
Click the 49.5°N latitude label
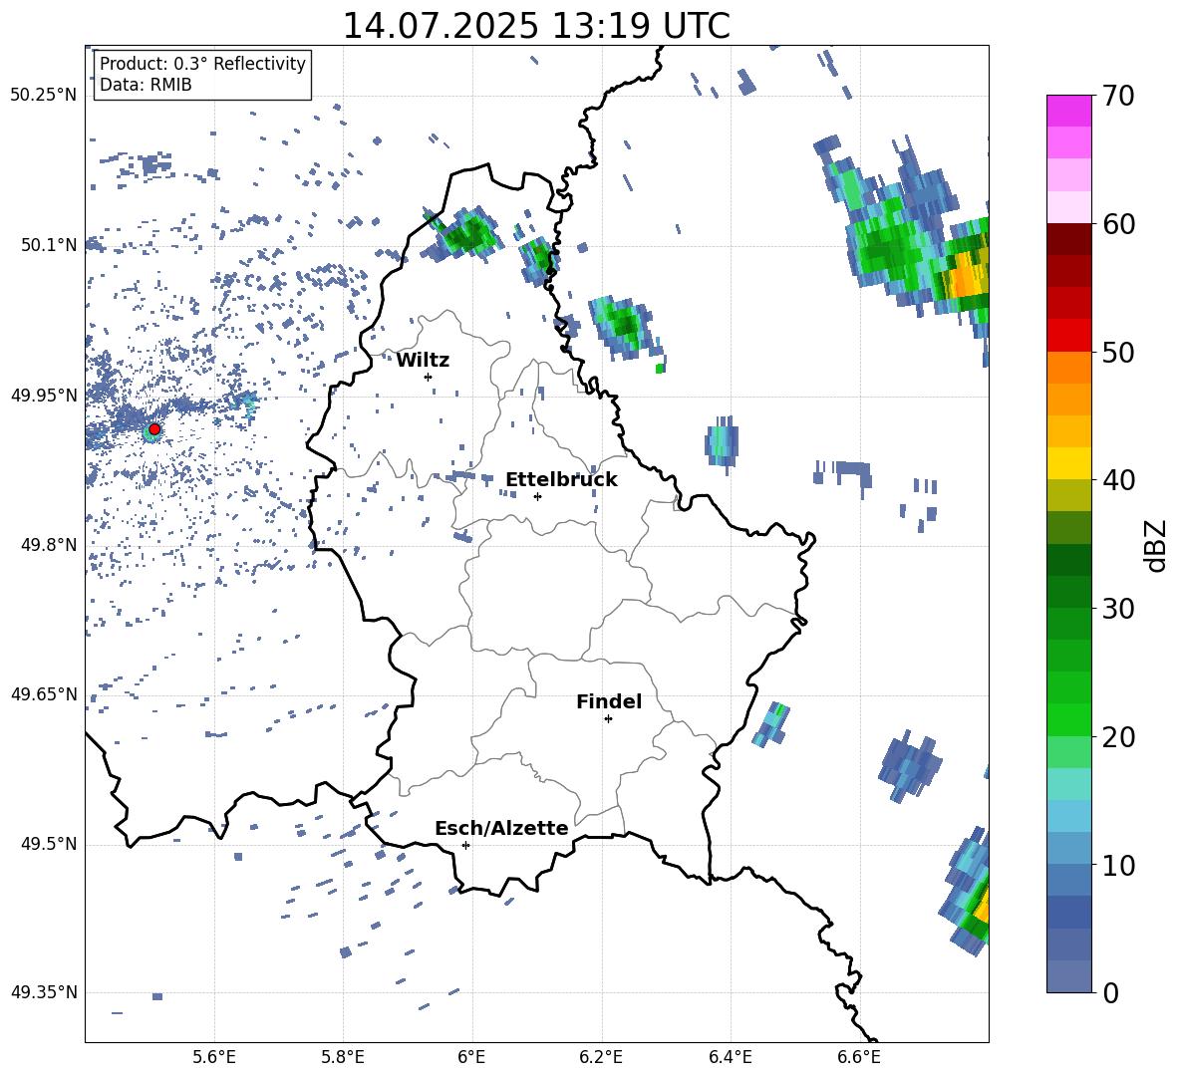pyautogui.click(x=48, y=844)
